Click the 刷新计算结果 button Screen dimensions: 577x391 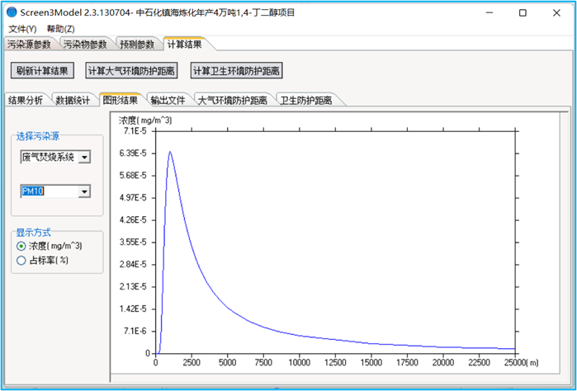(x=42, y=71)
